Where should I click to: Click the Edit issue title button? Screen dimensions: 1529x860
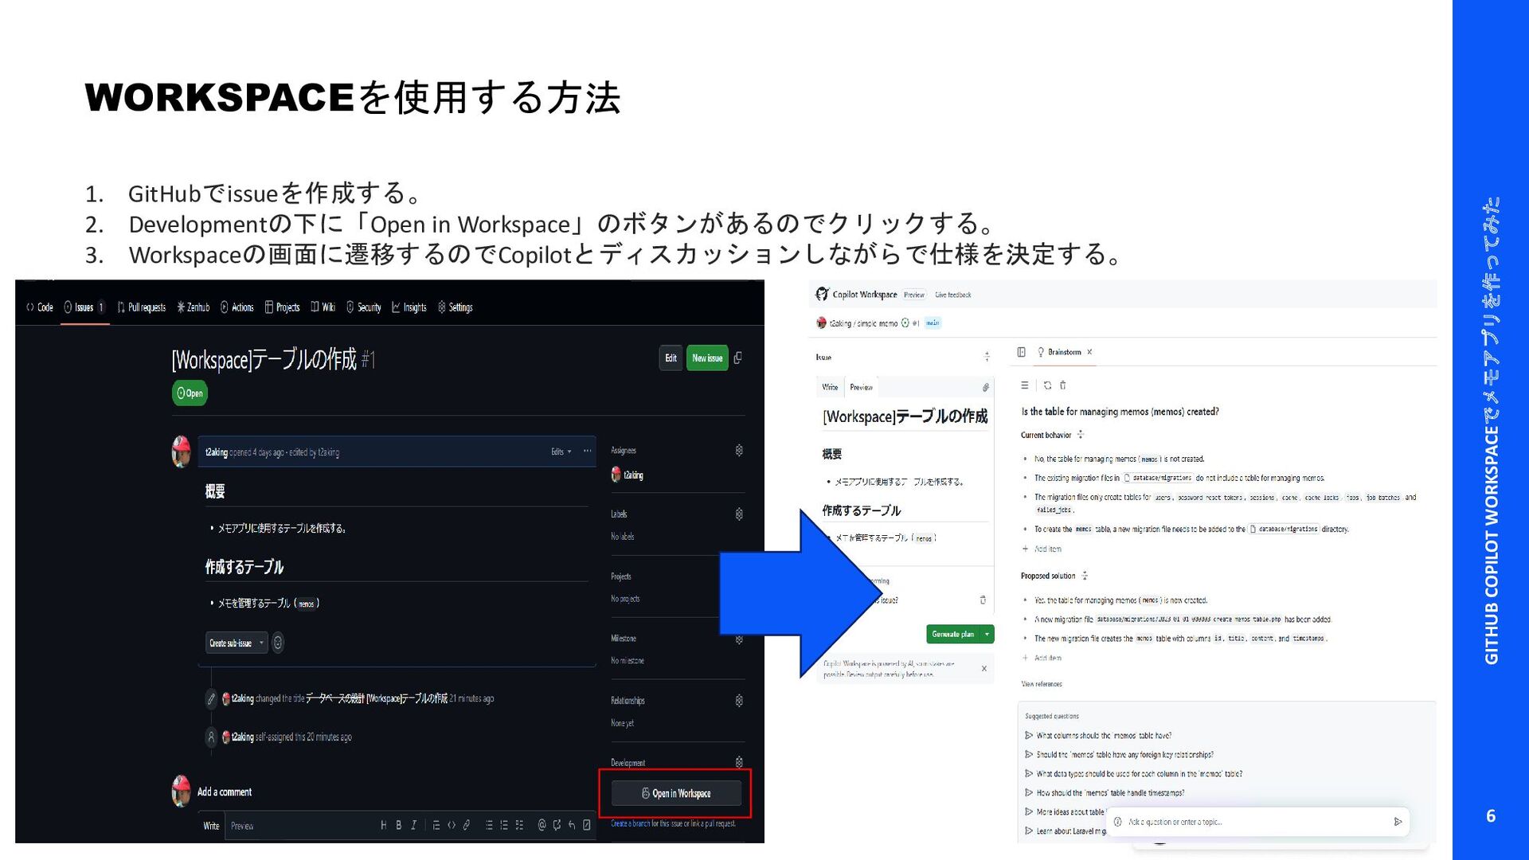point(671,358)
